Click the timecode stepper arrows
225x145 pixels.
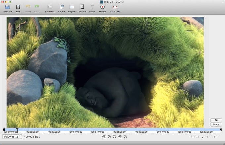coord(21,137)
